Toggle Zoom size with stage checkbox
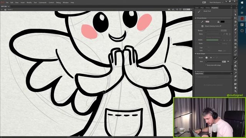 tap(206, 65)
